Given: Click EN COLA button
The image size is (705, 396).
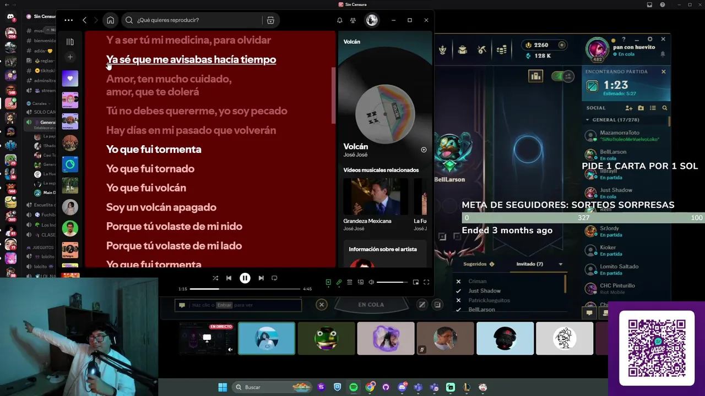Looking at the screenshot, I should click(371, 305).
